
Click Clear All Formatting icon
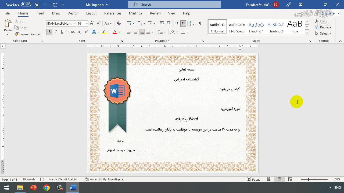coord(119,24)
